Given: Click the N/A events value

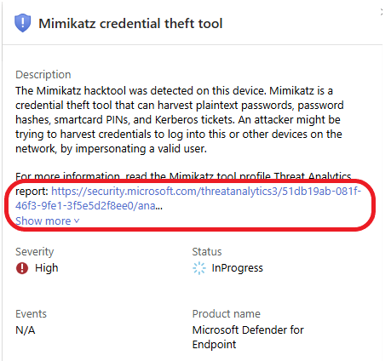Looking at the screenshot, I should click(x=26, y=330).
